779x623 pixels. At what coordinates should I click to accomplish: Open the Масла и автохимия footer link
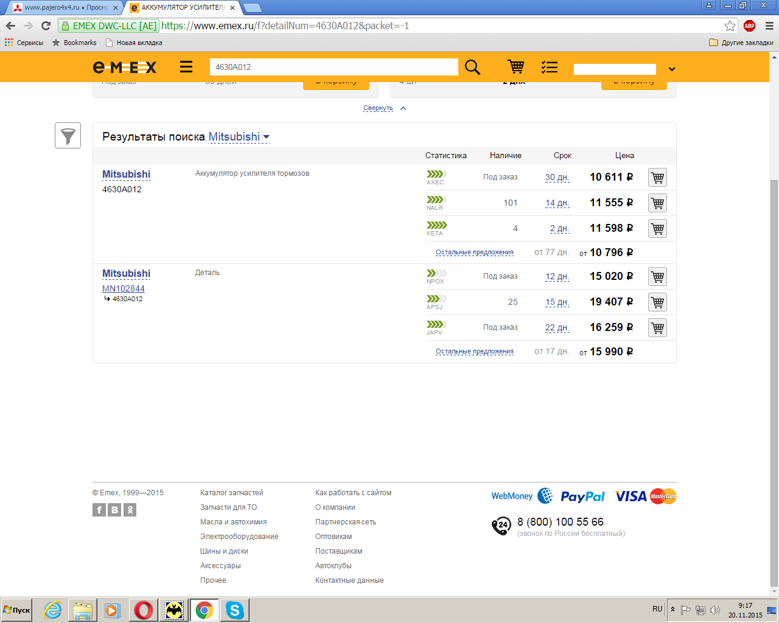(x=234, y=522)
